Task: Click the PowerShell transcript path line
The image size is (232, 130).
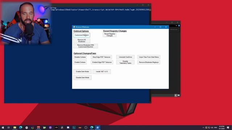Action: (x=99, y=10)
